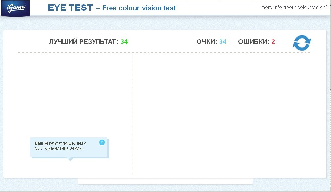
Task: Click the EYE TEST title
Action: tap(70, 8)
